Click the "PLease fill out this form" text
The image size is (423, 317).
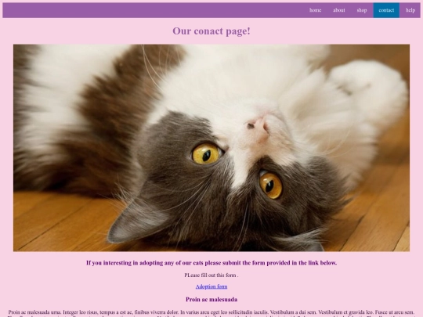point(211,276)
